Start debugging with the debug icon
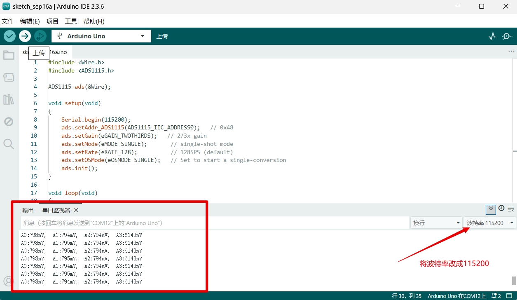 [40, 36]
